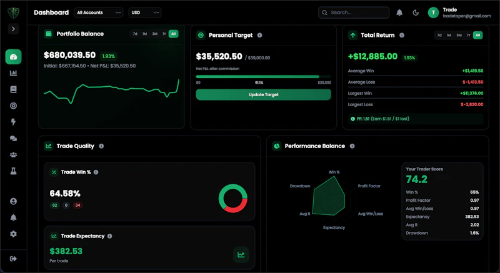Select 1Y range in Portfolio Balance

coord(164,34)
